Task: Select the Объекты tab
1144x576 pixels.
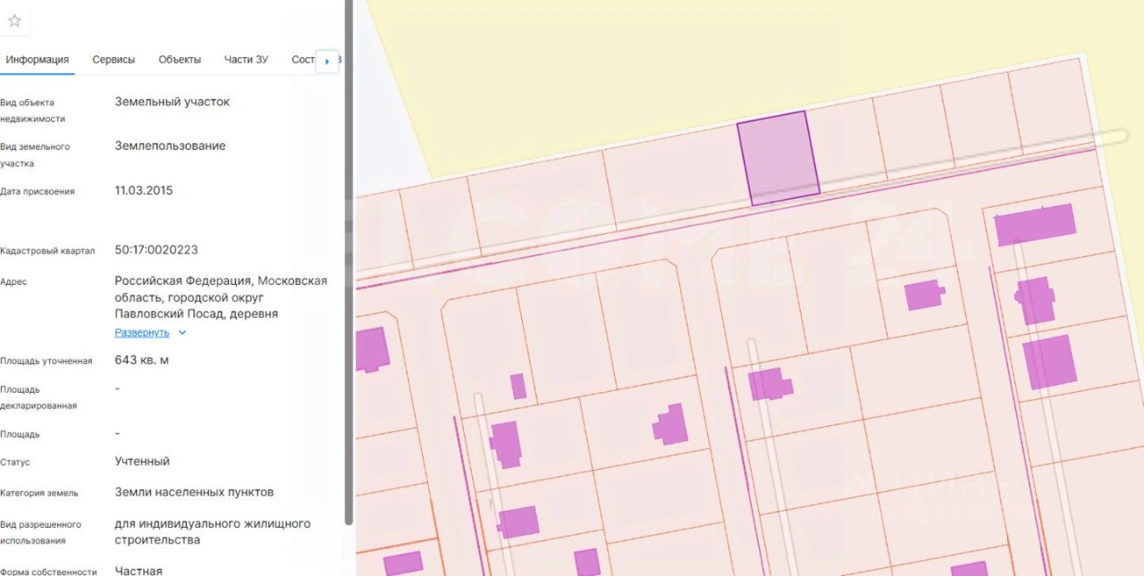Action: click(x=180, y=60)
